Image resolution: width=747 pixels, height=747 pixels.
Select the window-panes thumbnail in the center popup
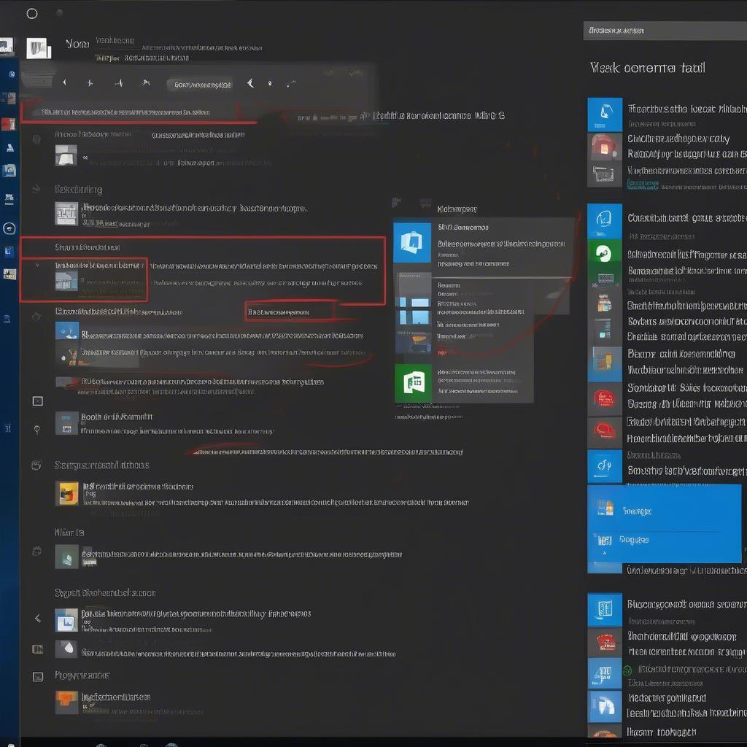413,311
